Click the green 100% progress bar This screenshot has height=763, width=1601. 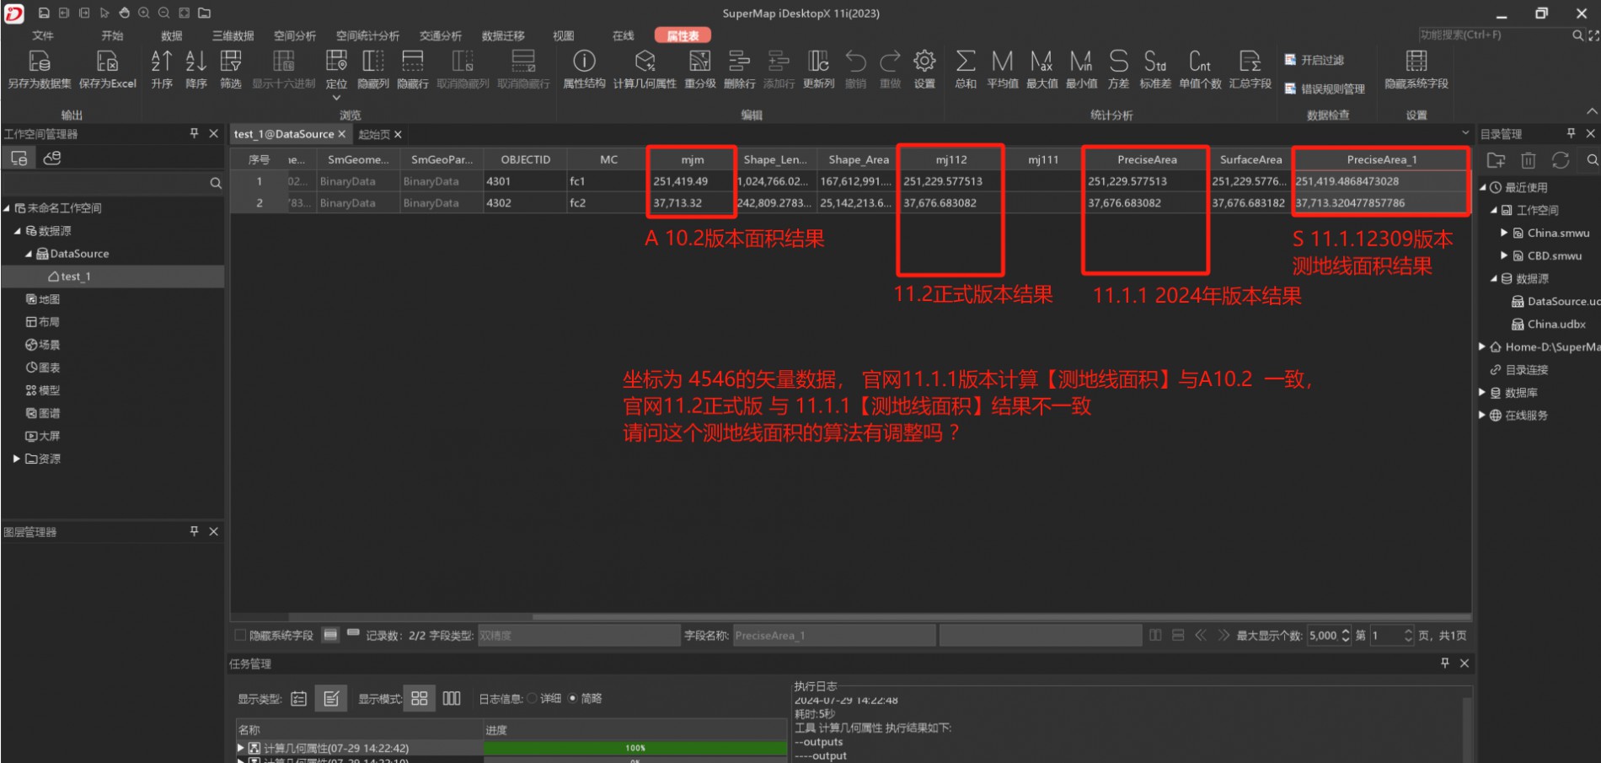pyautogui.click(x=635, y=748)
